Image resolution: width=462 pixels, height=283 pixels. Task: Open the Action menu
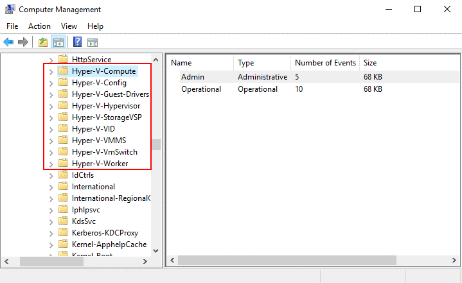click(39, 26)
